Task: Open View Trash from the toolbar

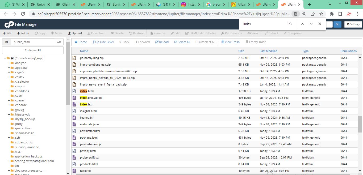Action: (x=223, y=42)
